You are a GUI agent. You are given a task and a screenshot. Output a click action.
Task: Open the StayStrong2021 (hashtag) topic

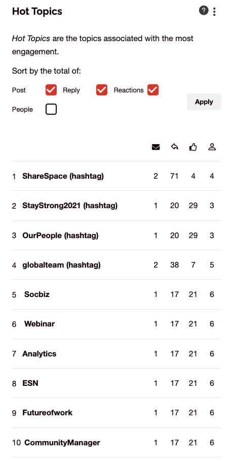click(70, 206)
